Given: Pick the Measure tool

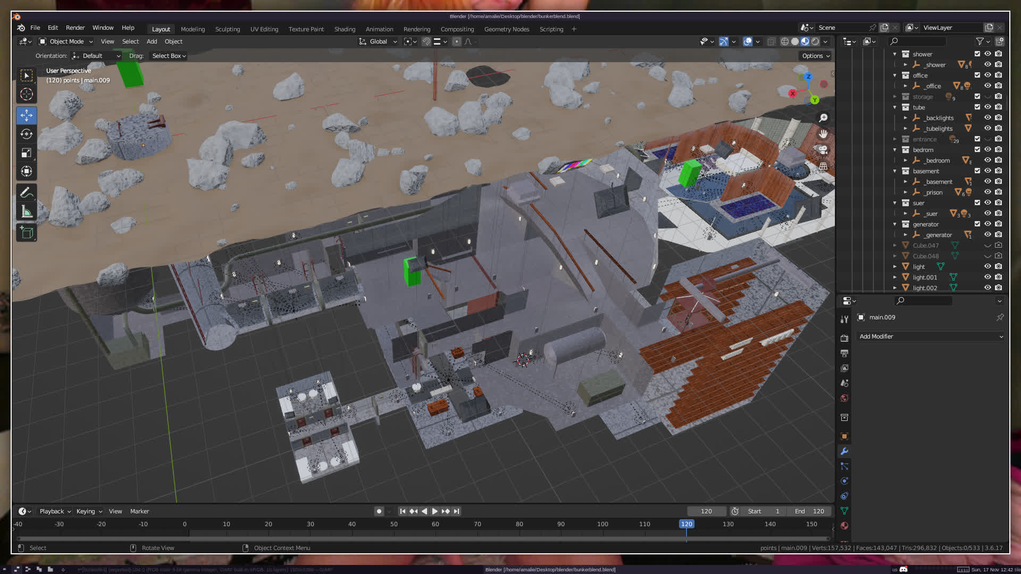Looking at the screenshot, I should 27,212.
